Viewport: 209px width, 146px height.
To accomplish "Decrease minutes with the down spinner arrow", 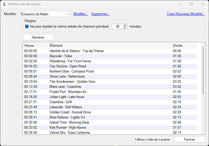I will tap(125, 28).
